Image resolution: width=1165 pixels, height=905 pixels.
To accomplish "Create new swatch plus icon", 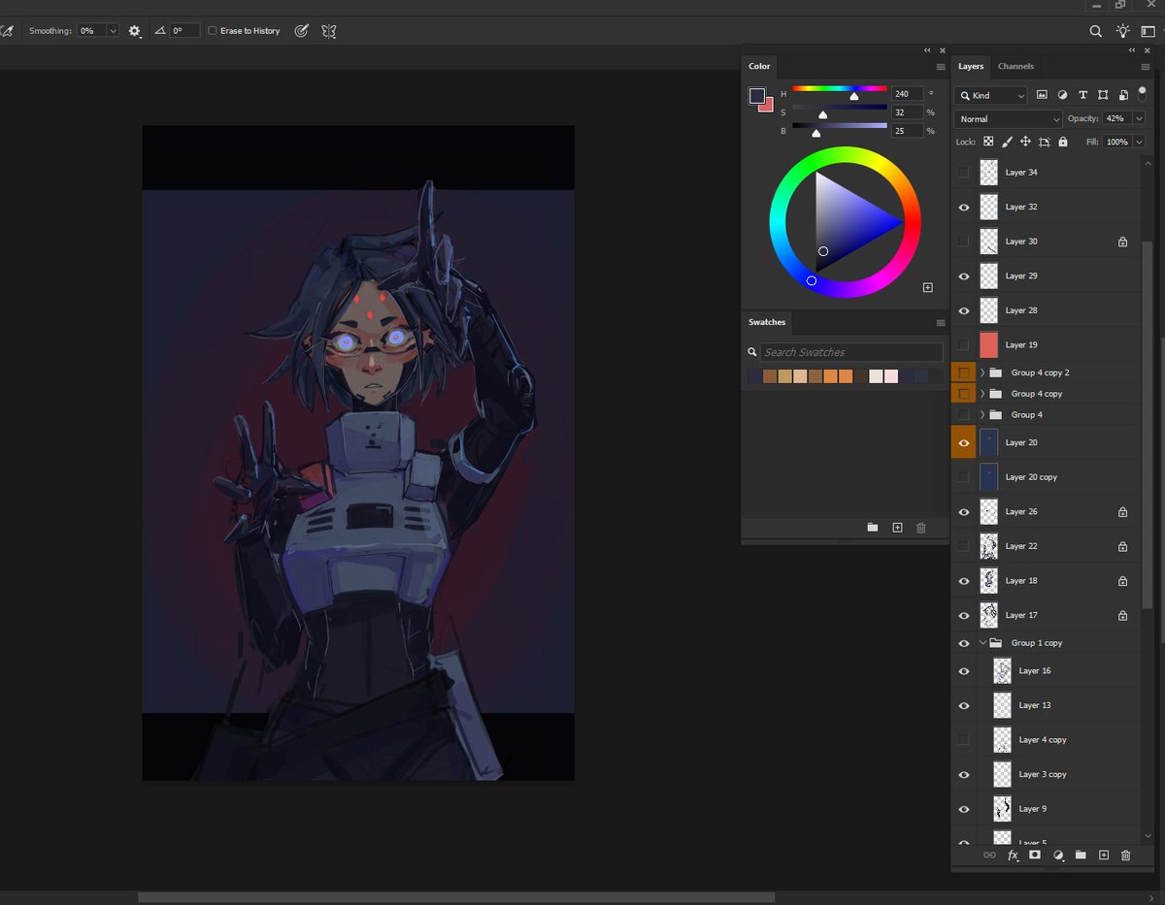I will 897,527.
